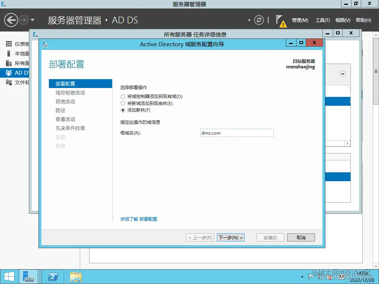This screenshot has width=379, height=284.
Task: Select the 添加新林 deployment option
Action: 123,110
